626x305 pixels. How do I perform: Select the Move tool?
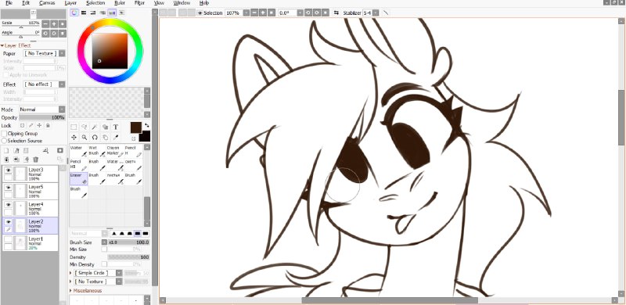(74, 138)
